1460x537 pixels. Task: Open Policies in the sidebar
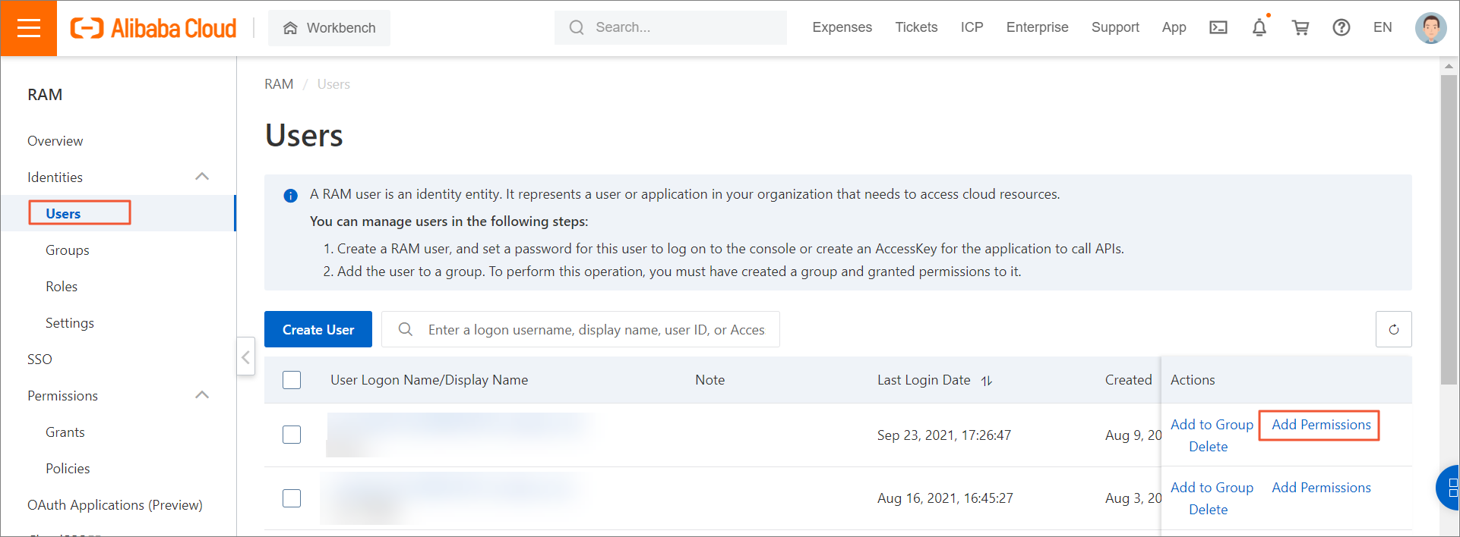(x=68, y=469)
